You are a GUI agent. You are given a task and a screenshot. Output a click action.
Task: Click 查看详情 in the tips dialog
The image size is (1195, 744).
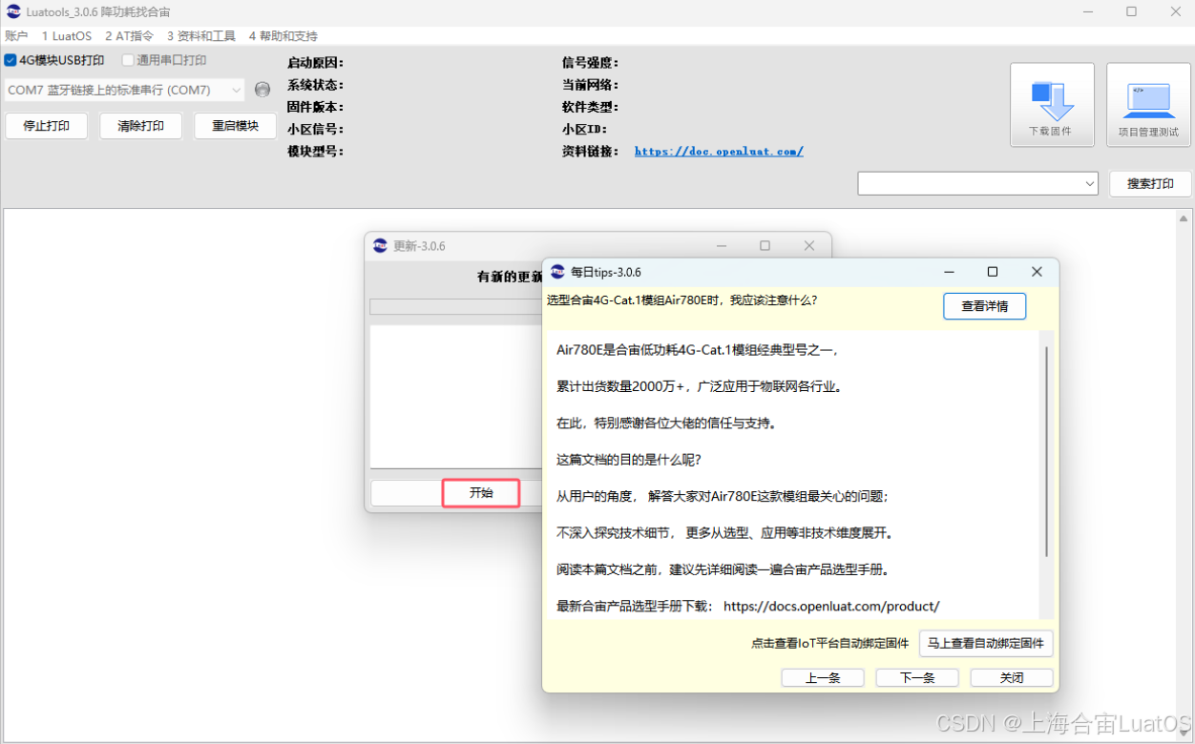tap(984, 305)
